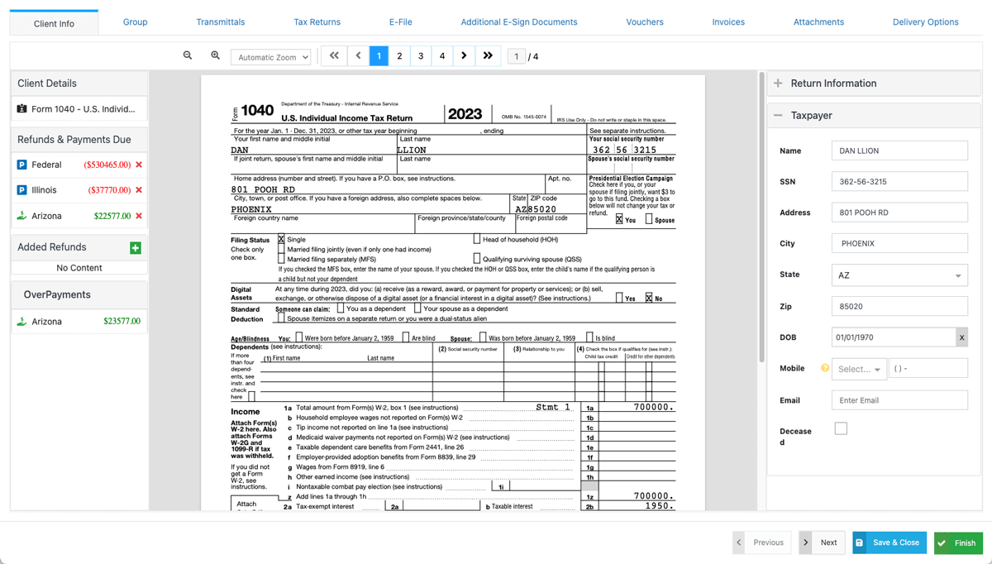Image resolution: width=992 pixels, height=564 pixels.
Task: Go to next page using right chevron
Action: (x=464, y=56)
